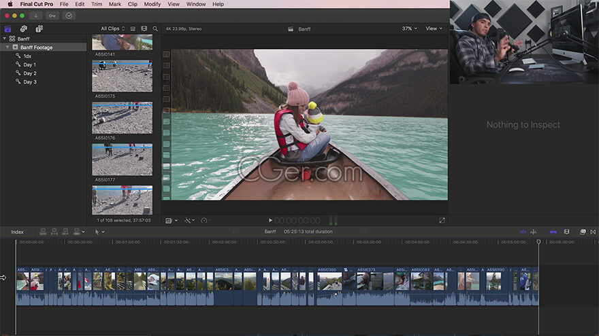Image resolution: width=599 pixels, height=336 pixels.
Task: Select clip thumbnail A65I0141
Action: click(123, 42)
